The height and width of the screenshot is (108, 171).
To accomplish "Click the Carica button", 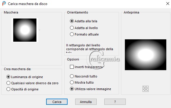I will pos(57,102).
